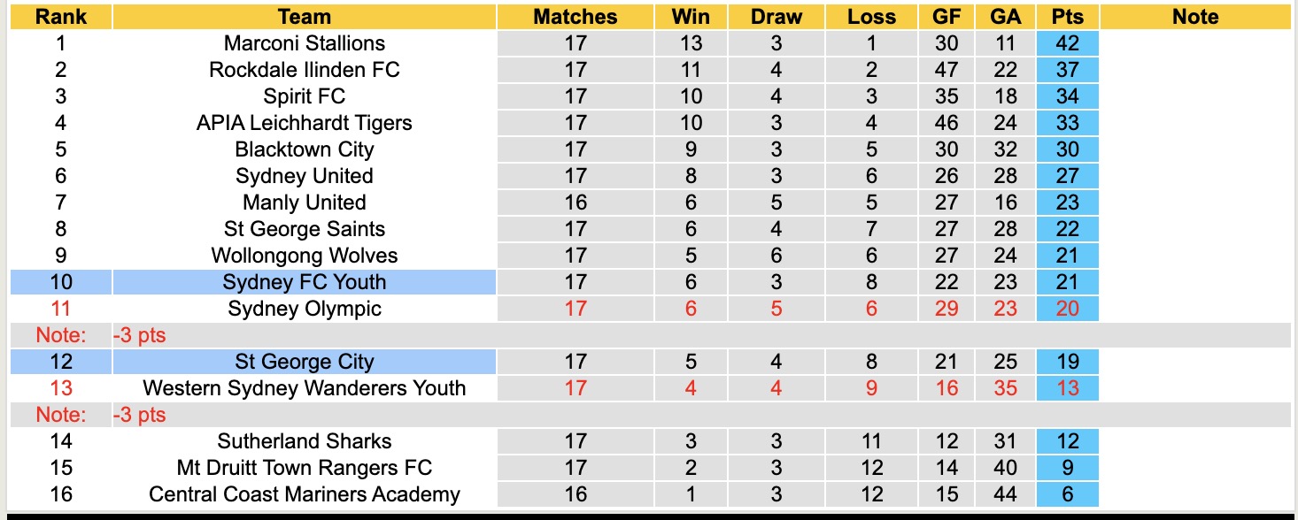Select the GA column header
This screenshot has height=520, width=1298.
[x=1006, y=17]
